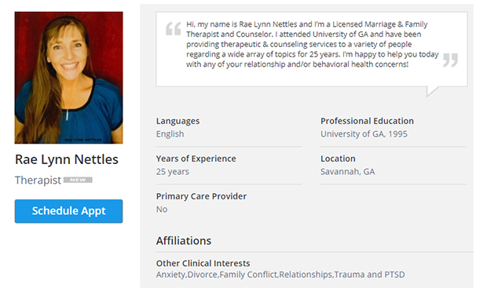Select the Anxiety, Divorce clinical interests list

[280, 275]
